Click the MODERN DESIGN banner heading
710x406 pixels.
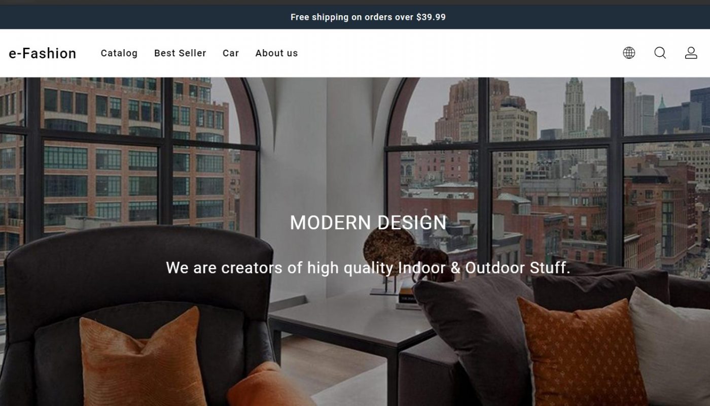tap(368, 223)
